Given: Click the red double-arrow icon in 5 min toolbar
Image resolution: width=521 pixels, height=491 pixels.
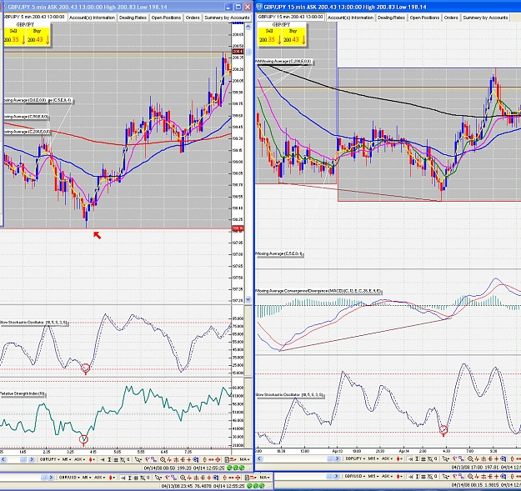Looking at the screenshot, I should pos(211,459).
